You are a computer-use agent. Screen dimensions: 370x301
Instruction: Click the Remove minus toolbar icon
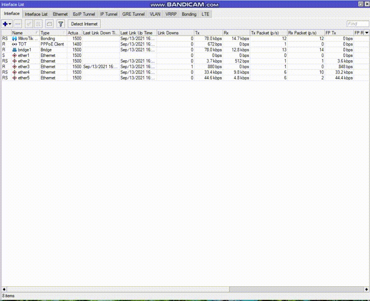(18, 24)
